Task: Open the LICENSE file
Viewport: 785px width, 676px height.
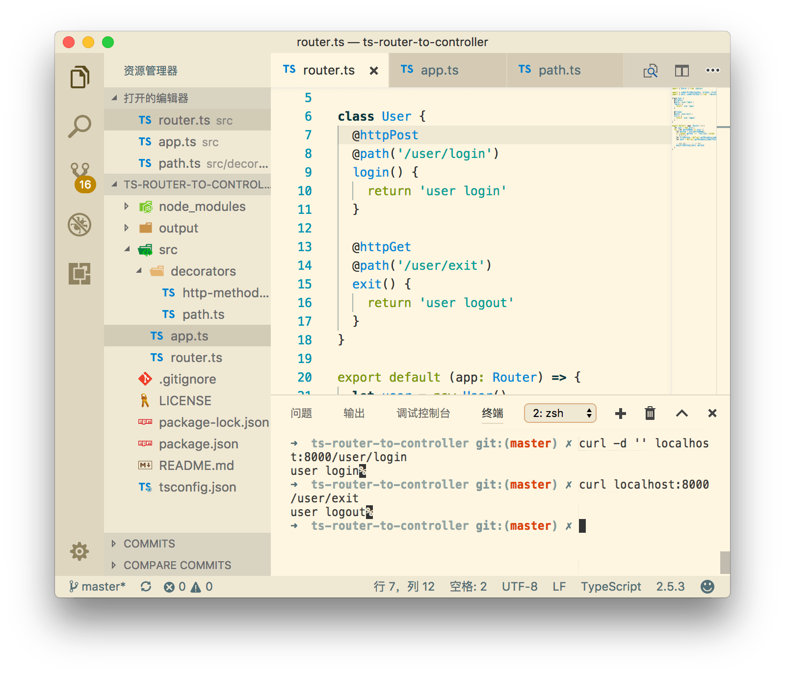Action: tap(187, 401)
